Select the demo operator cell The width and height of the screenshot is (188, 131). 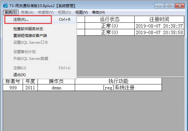pyautogui.click(x=56, y=88)
